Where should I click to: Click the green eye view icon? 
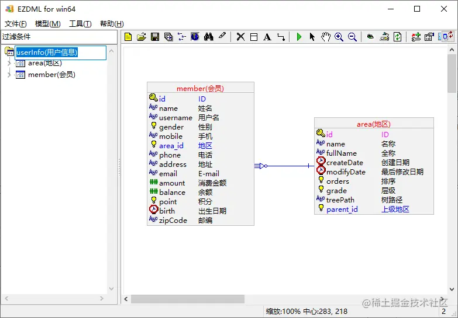tap(370, 37)
